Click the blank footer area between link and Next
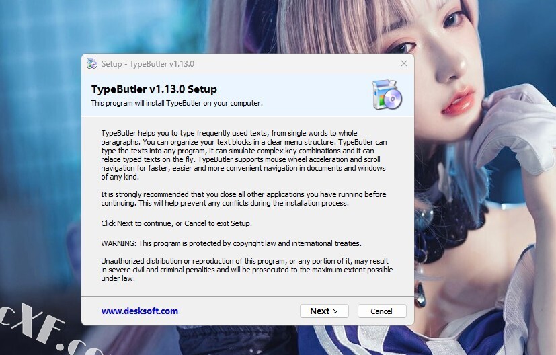 coord(239,311)
